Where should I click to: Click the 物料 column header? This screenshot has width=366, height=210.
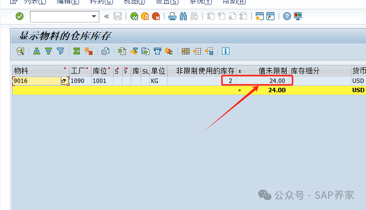[40, 71]
